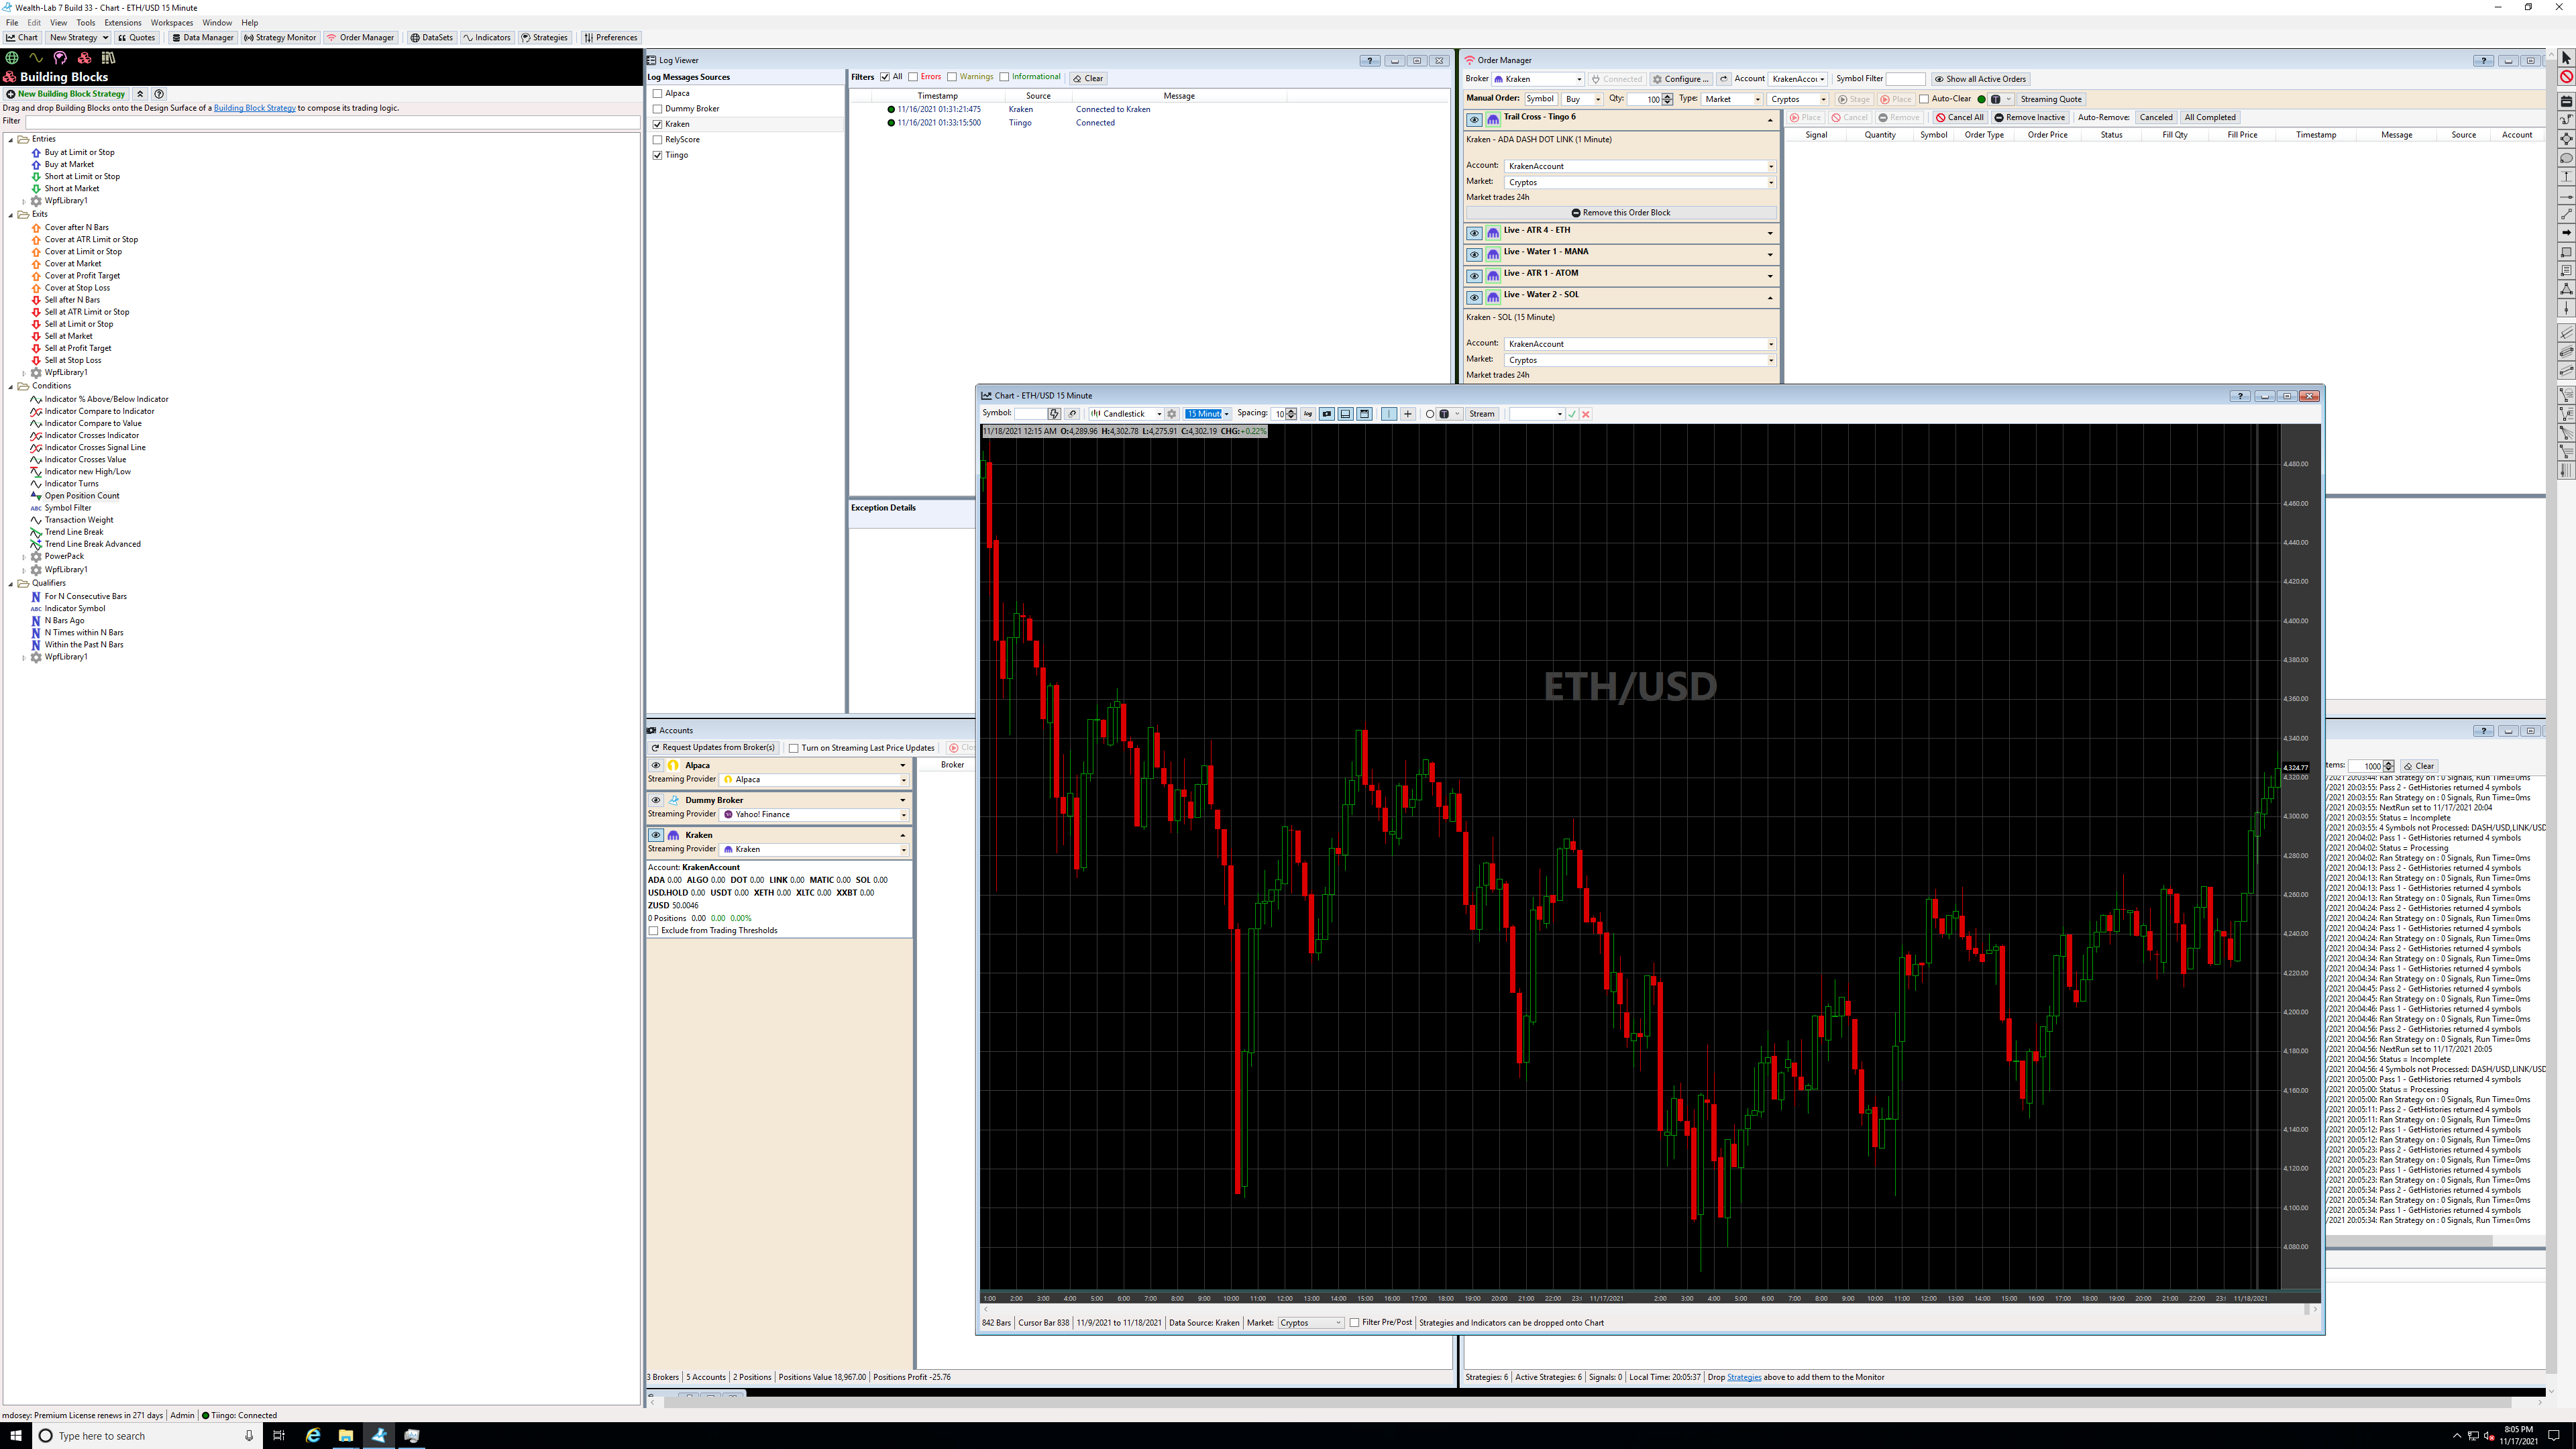This screenshot has height=1449, width=2576.
Task: Click Remove this Order Block
Action: point(1621,212)
